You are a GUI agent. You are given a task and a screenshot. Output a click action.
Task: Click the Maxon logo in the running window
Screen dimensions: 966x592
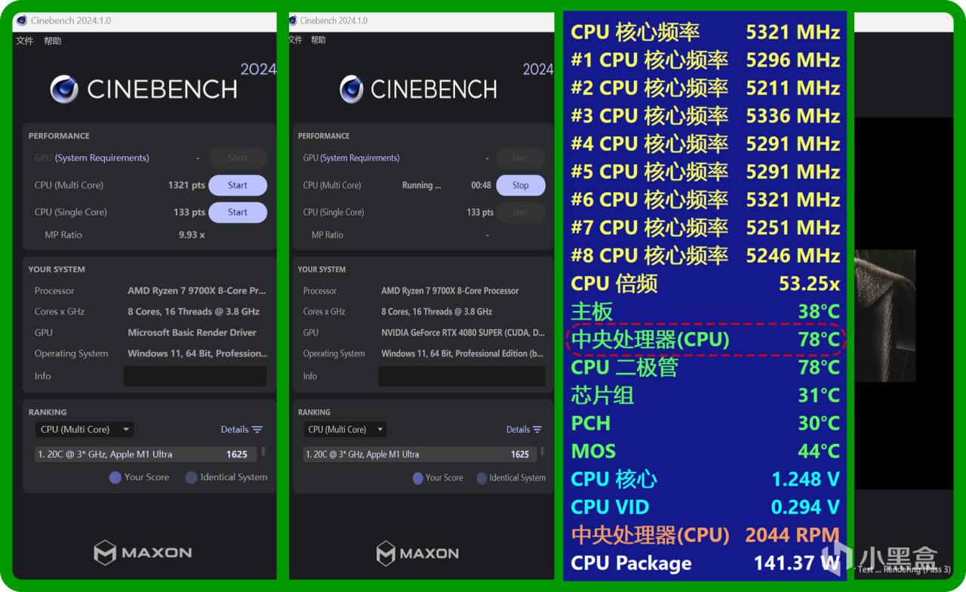[x=417, y=553]
